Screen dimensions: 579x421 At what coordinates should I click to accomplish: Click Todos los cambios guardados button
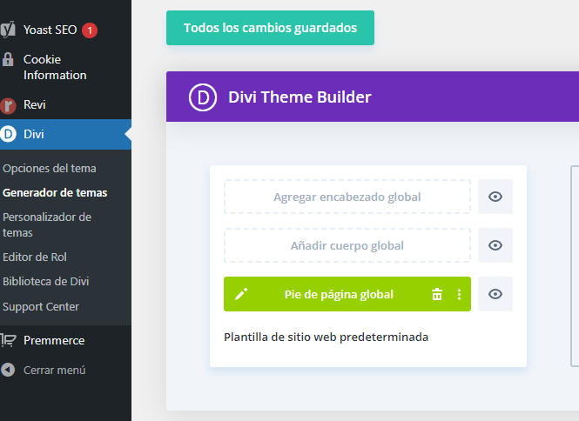tap(270, 28)
